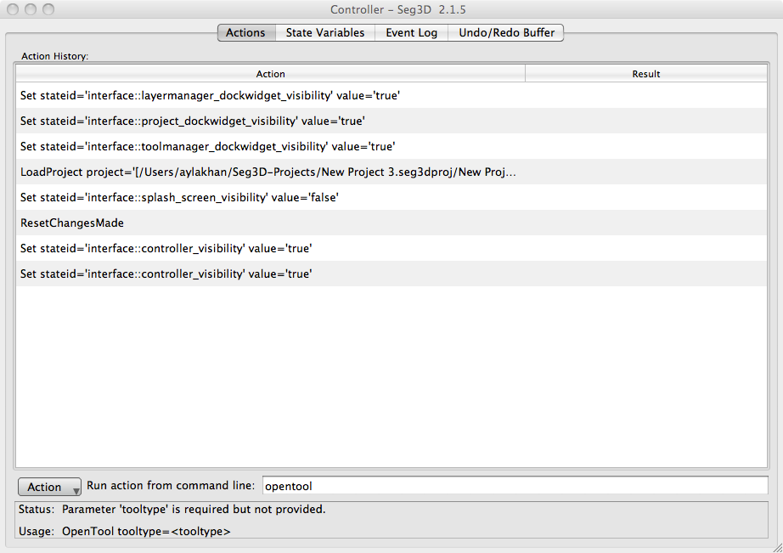
Task: Click the Action column header
Action: [x=270, y=74]
